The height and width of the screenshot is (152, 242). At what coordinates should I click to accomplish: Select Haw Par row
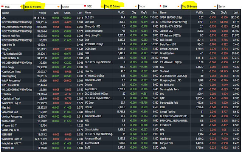(x=122, y=71)
